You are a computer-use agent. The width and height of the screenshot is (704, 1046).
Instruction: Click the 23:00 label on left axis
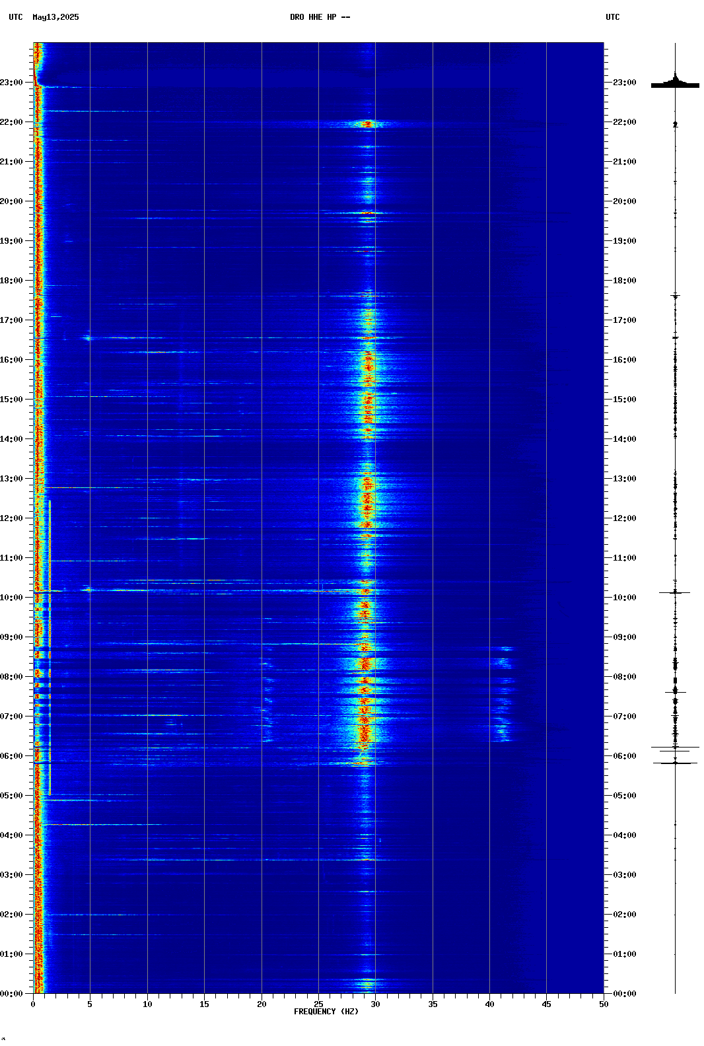(12, 83)
